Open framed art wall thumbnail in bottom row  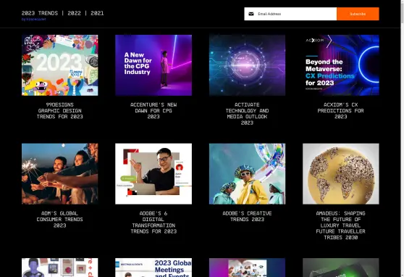tap(60, 268)
